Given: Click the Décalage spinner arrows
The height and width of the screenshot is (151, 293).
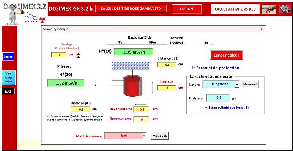Looking at the screenshot, I should coord(79,55).
